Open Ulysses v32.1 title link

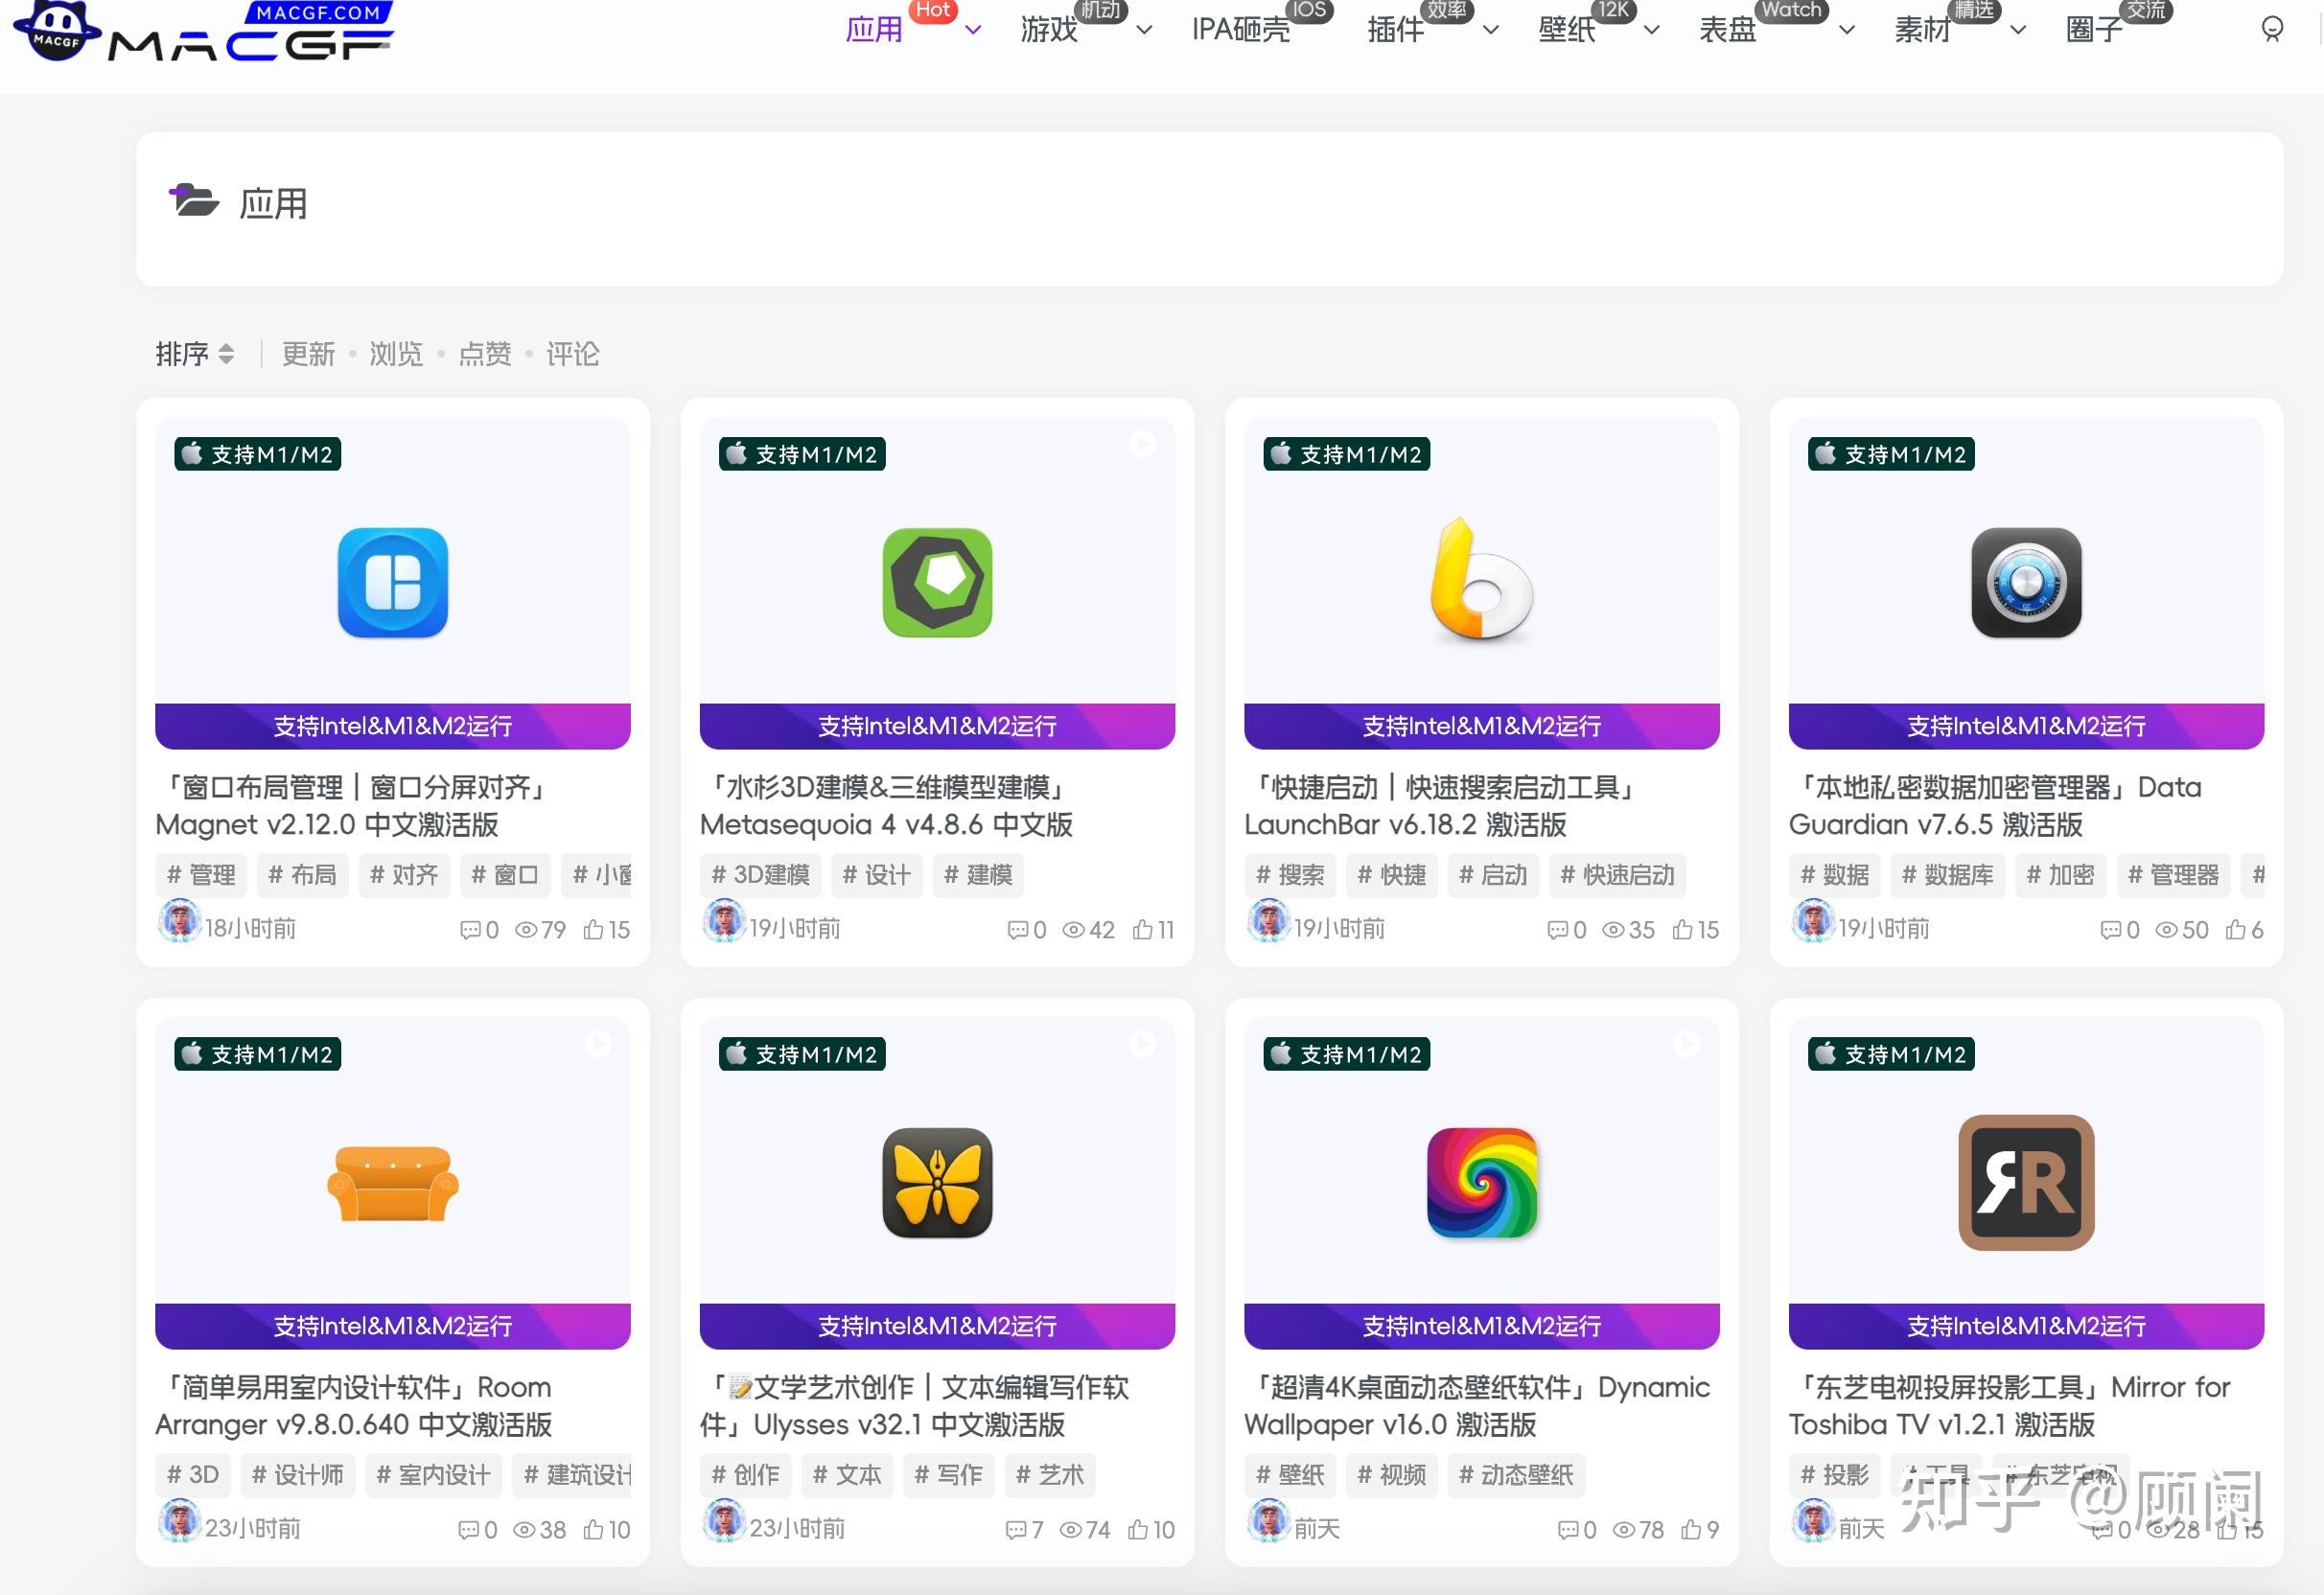pos(916,1406)
